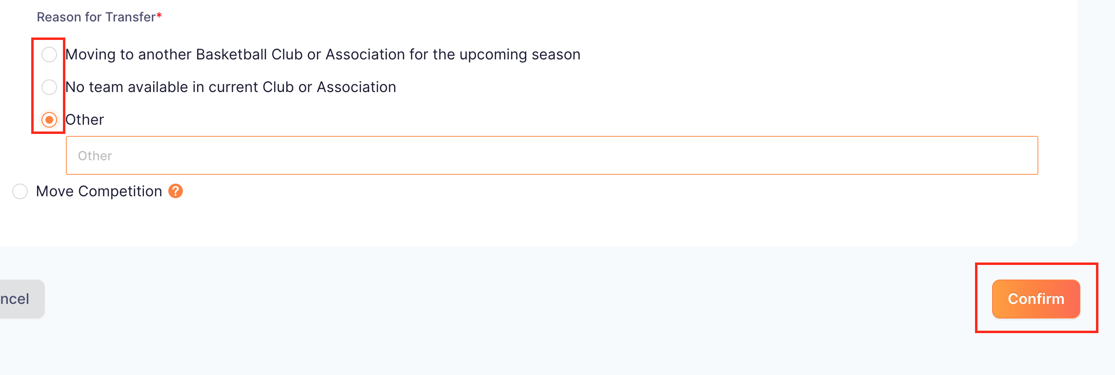The width and height of the screenshot is (1115, 375).
Task: Click the 'Reason for Transfer' field heading
Action: [97, 17]
